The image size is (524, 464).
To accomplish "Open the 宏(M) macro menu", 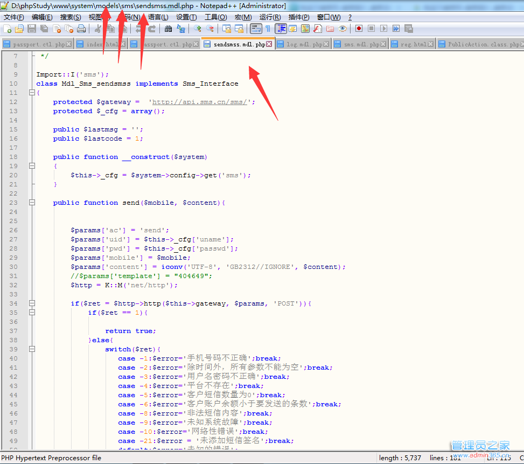I will click(x=243, y=17).
